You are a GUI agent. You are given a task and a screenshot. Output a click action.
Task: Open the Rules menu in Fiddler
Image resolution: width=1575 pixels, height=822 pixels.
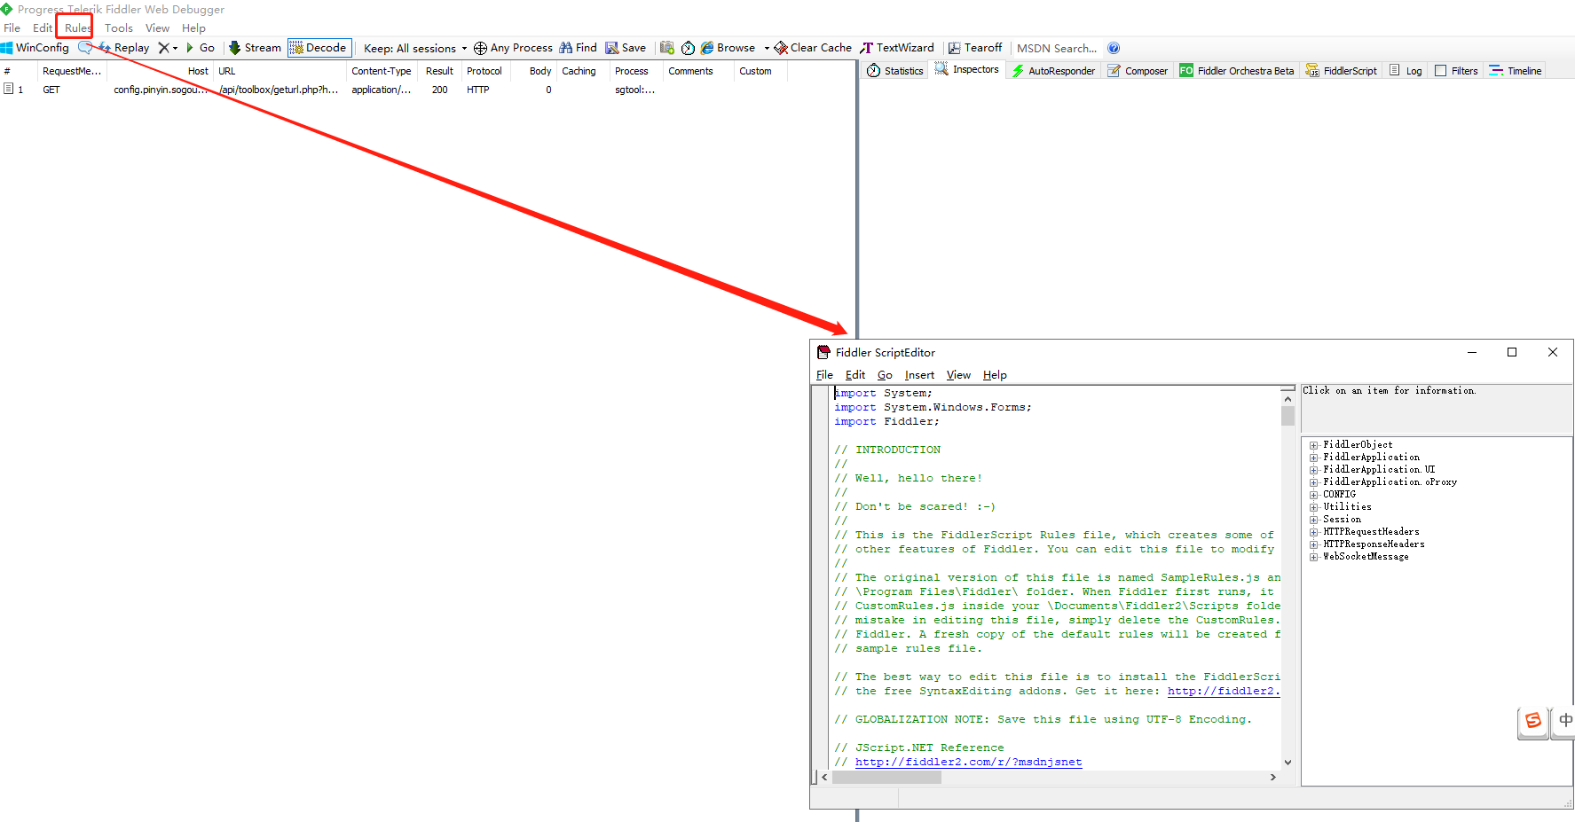click(x=77, y=27)
